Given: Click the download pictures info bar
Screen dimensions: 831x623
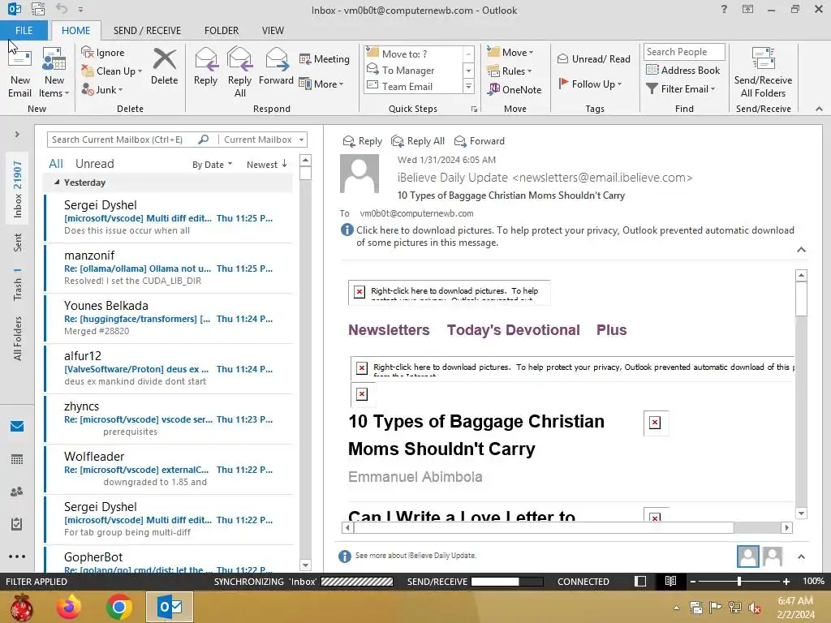Looking at the screenshot, I should click(567, 236).
